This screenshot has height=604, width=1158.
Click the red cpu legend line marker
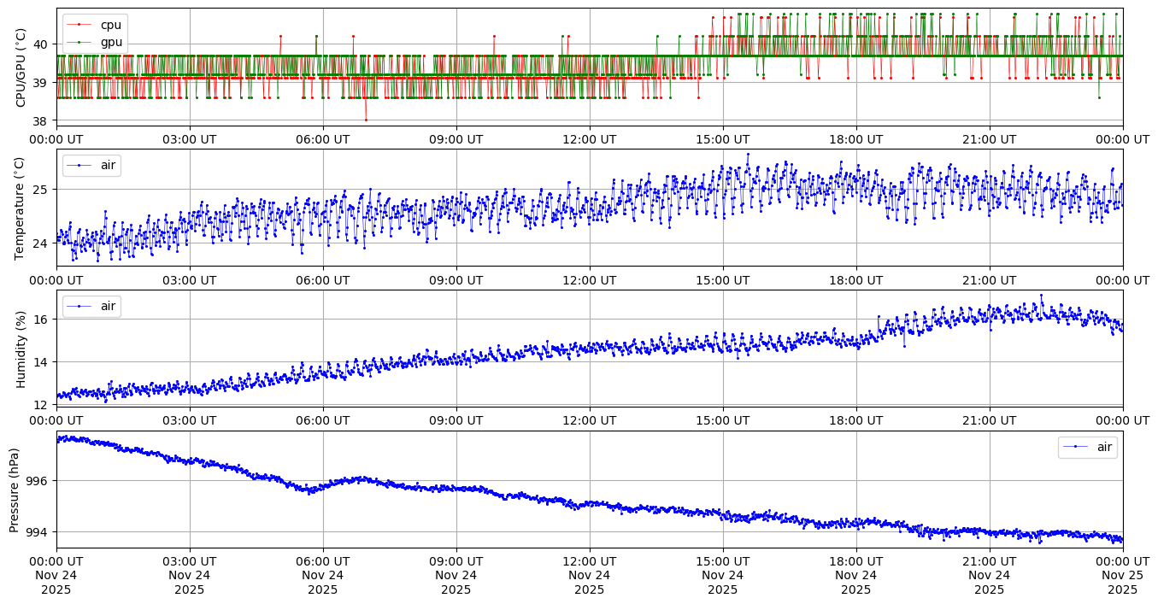click(79, 25)
